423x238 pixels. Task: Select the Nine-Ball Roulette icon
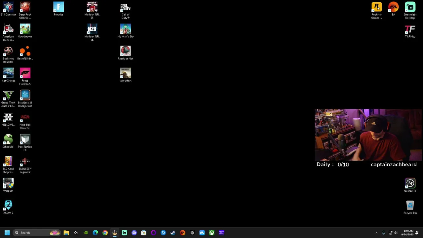point(25,121)
